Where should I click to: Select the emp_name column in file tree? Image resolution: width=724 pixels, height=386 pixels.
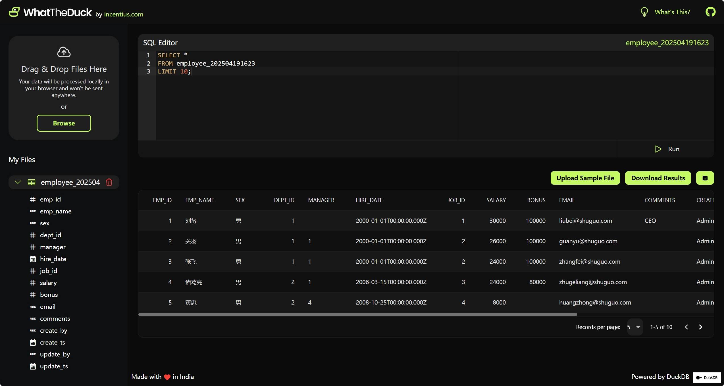(x=56, y=211)
